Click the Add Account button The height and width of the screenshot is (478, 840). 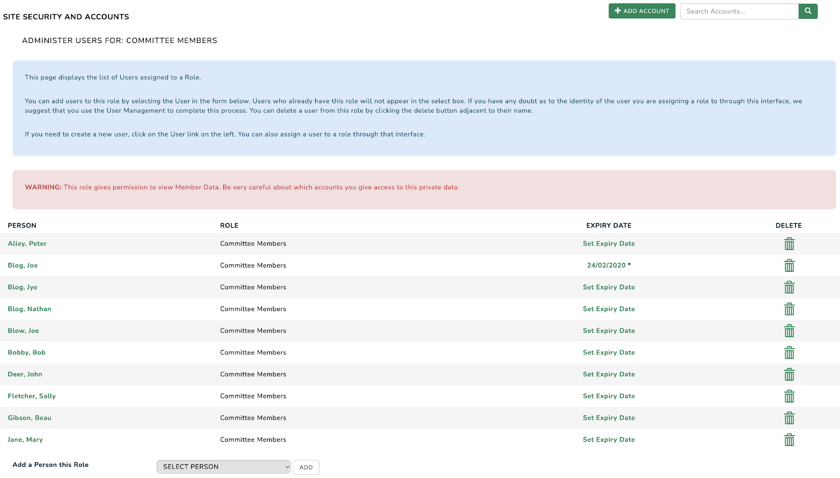click(642, 11)
